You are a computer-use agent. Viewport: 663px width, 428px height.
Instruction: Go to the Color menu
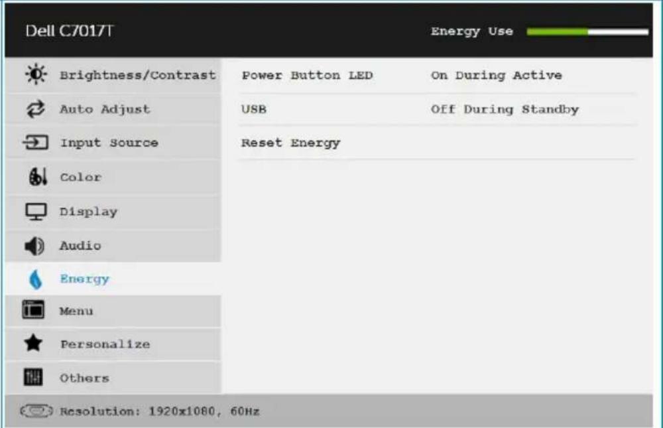click(113, 177)
